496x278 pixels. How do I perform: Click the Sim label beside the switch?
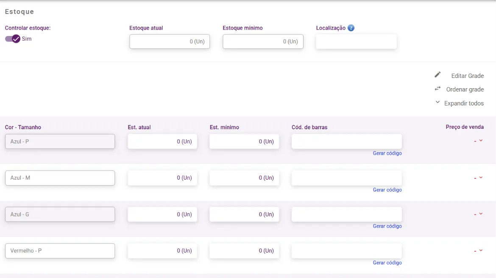pyautogui.click(x=27, y=39)
